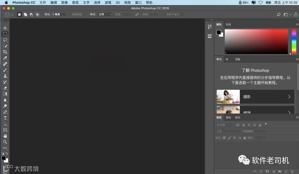Open the 文件 menu
Image resolution: width=299 pixels, height=174 pixels.
(43, 2)
